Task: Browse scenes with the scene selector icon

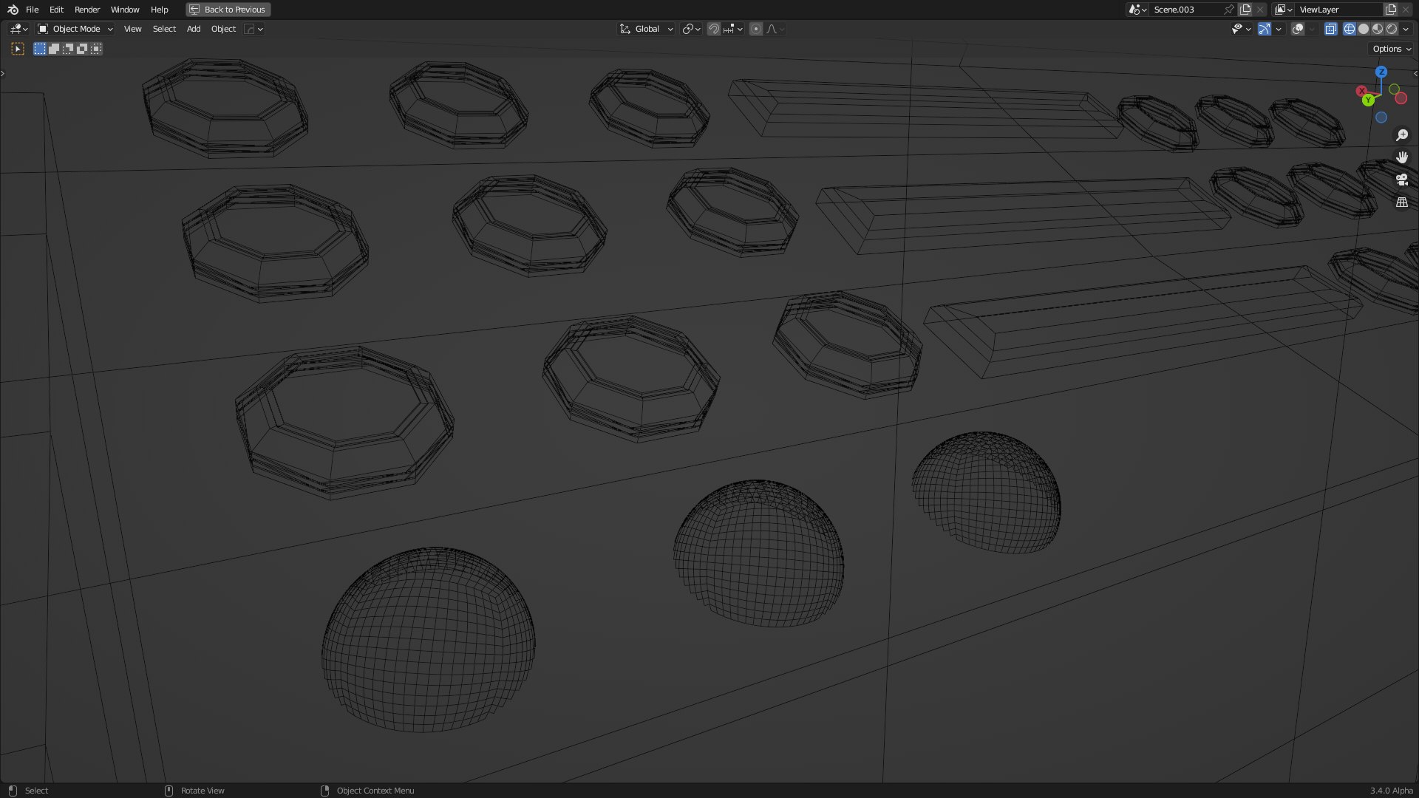Action: pos(1137,10)
